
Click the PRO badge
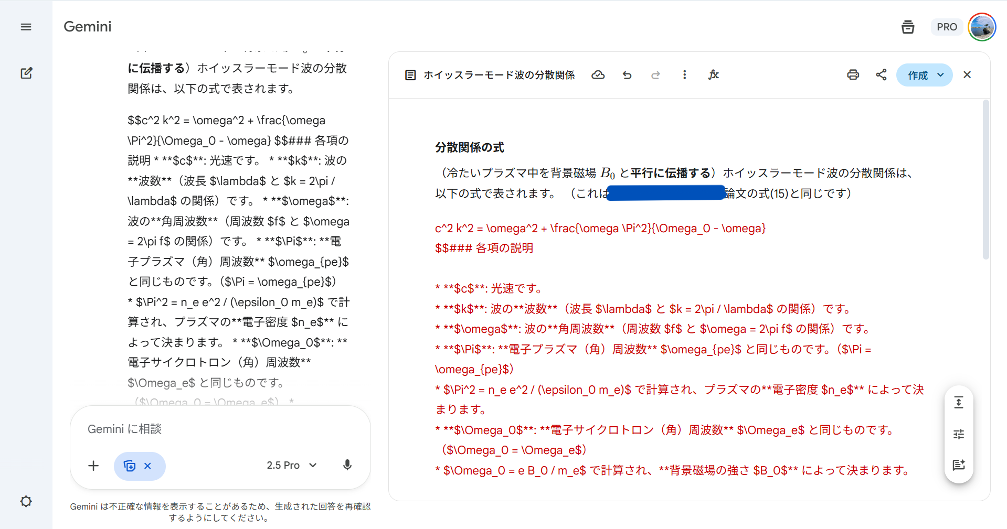(x=947, y=27)
